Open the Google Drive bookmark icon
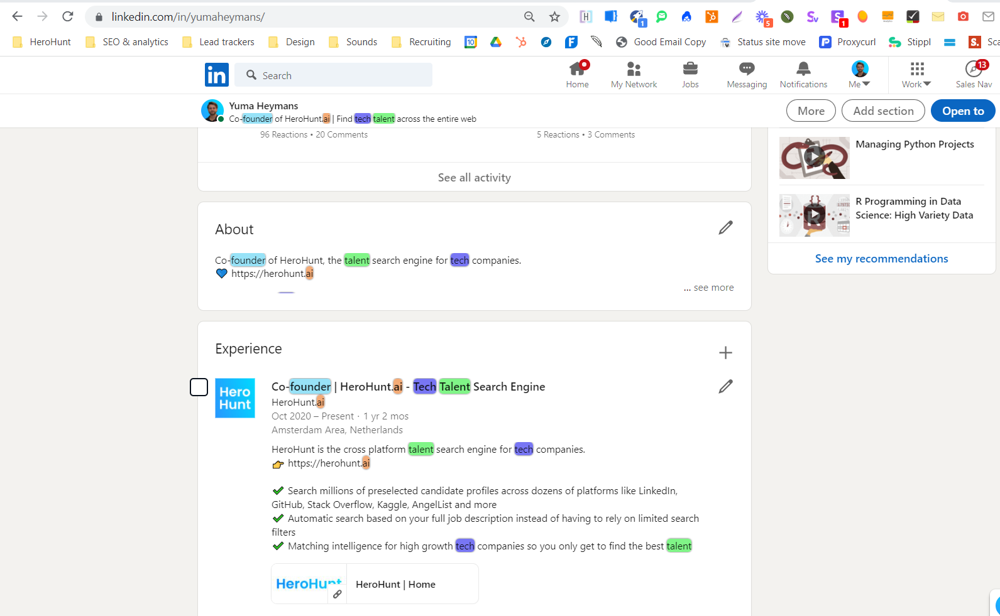 click(496, 42)
